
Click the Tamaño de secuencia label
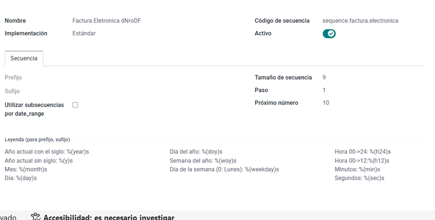click(x=284, y=77)
